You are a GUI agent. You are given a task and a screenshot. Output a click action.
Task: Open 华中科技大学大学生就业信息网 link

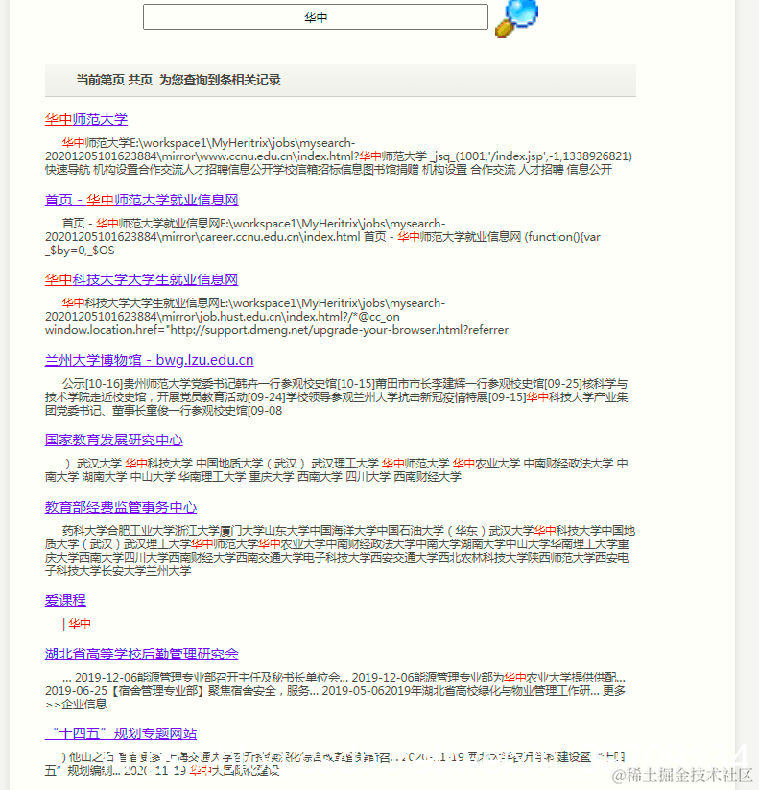(x=141, y=279)
